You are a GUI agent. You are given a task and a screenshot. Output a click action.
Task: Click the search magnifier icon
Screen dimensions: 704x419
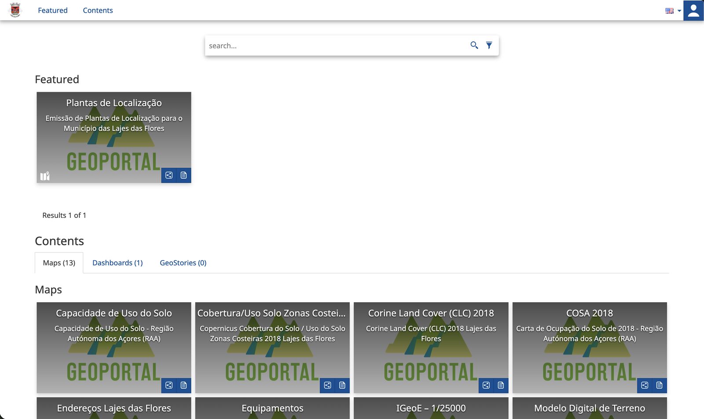tap(474, 45)
